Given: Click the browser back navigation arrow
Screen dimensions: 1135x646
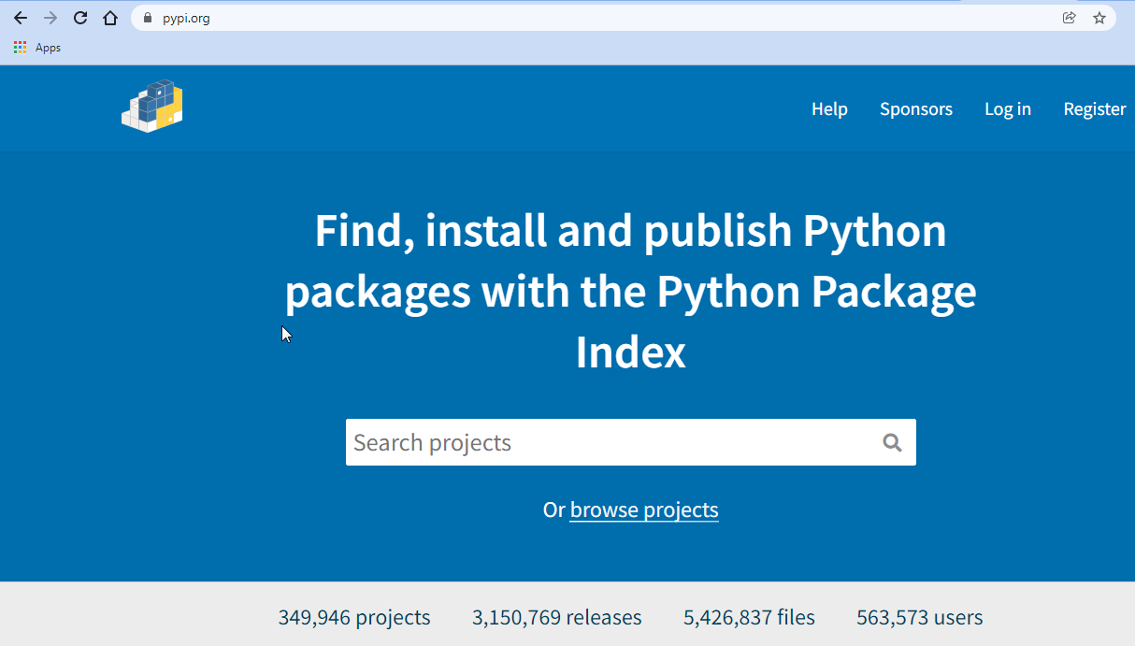Looking at the screenshot, I should coord(21,17).
